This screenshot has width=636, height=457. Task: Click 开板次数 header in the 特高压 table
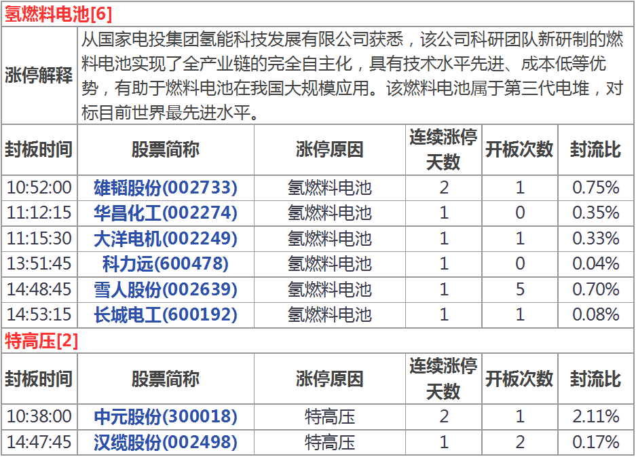click(x=519, y=379)
